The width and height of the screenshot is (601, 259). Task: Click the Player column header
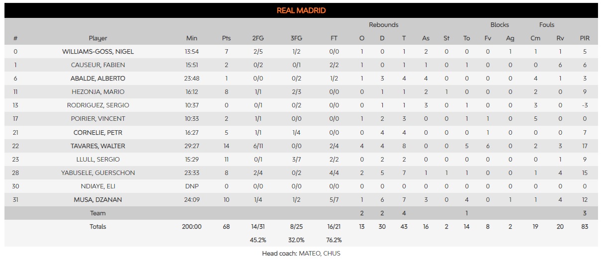point(98,38)
